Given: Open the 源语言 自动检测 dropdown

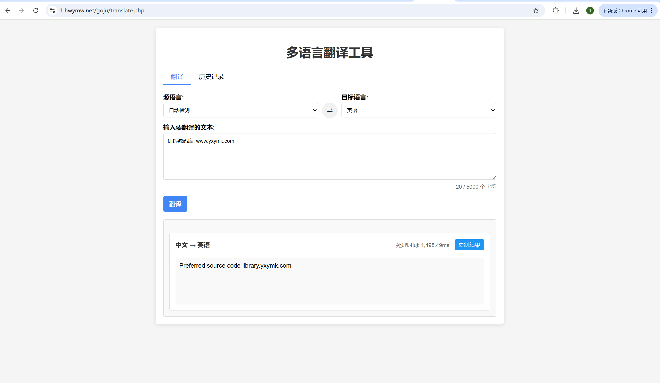Looking at the screenshot, I should 241,110.
